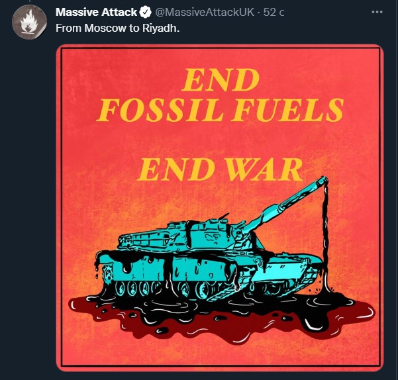The height and width of the screenshot is (380, 398).
Task: Click the END WAR text in the poster
Action: coord(220,169)
